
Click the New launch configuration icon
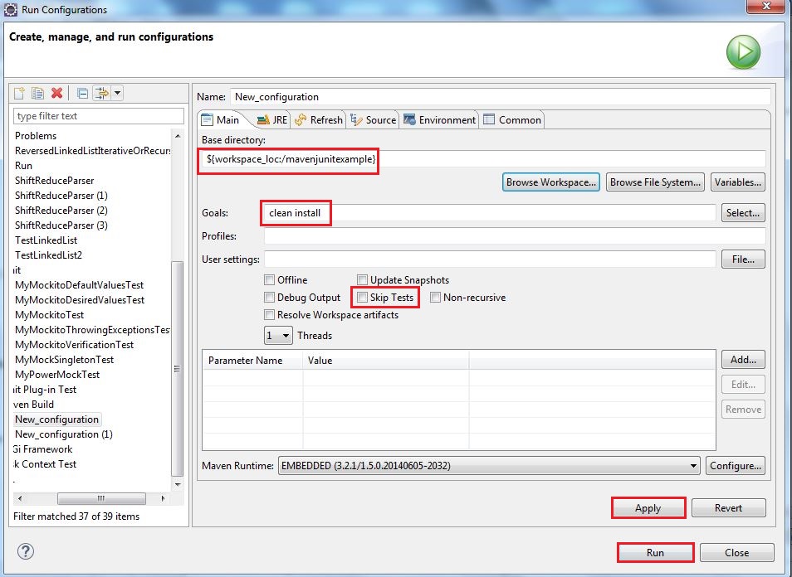pyautogui.click(x=20, y=93)
